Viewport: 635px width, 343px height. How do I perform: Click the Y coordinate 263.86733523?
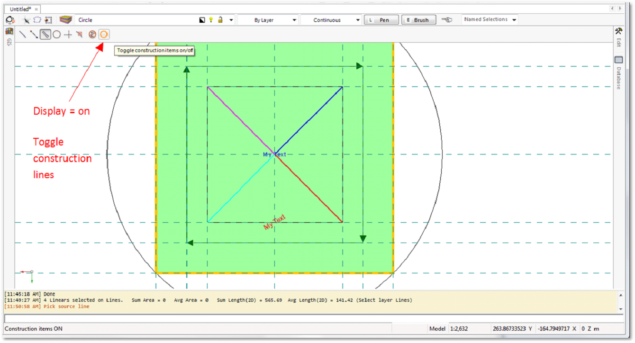click(514, 329)
